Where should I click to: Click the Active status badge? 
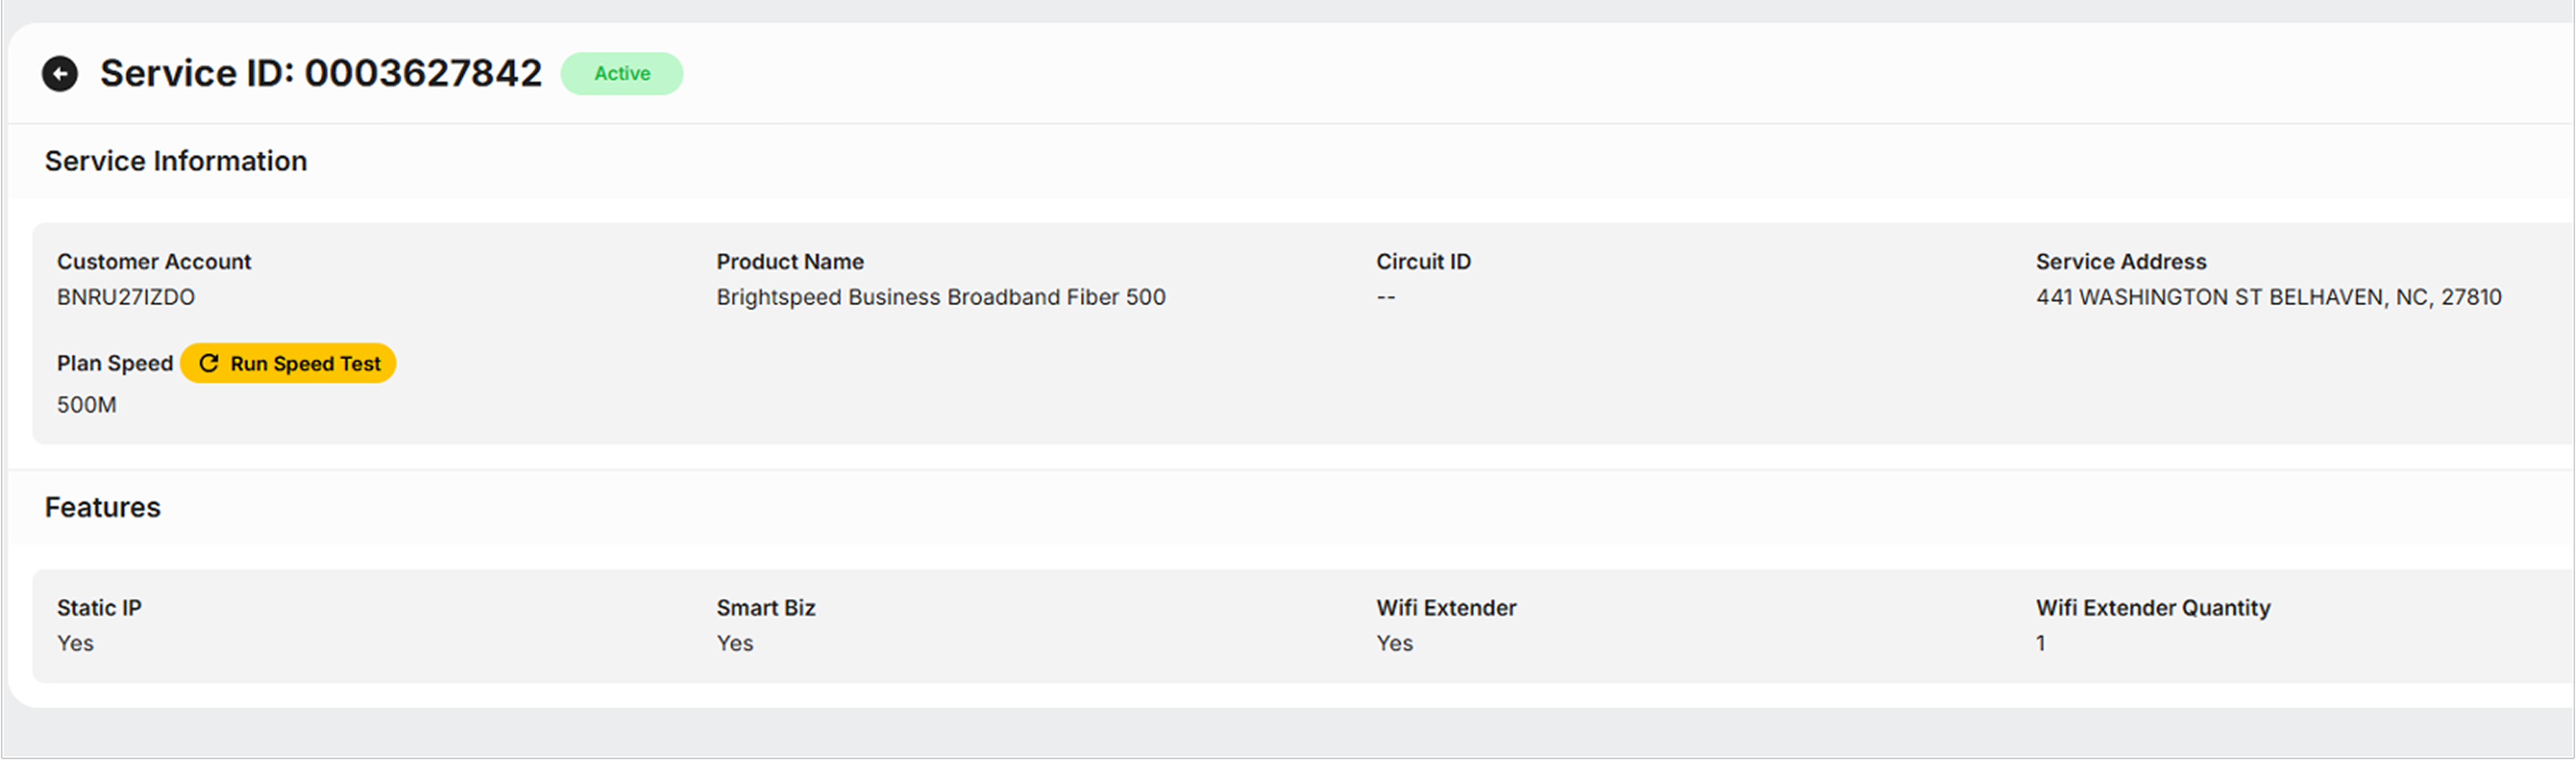622,74
